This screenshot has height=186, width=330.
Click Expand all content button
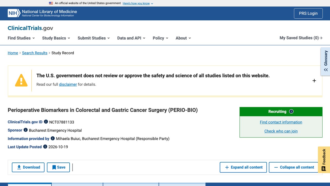coord(244,167)
